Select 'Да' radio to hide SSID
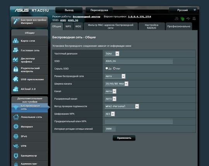This screenshot has width=209, height=166. [107, 68]
